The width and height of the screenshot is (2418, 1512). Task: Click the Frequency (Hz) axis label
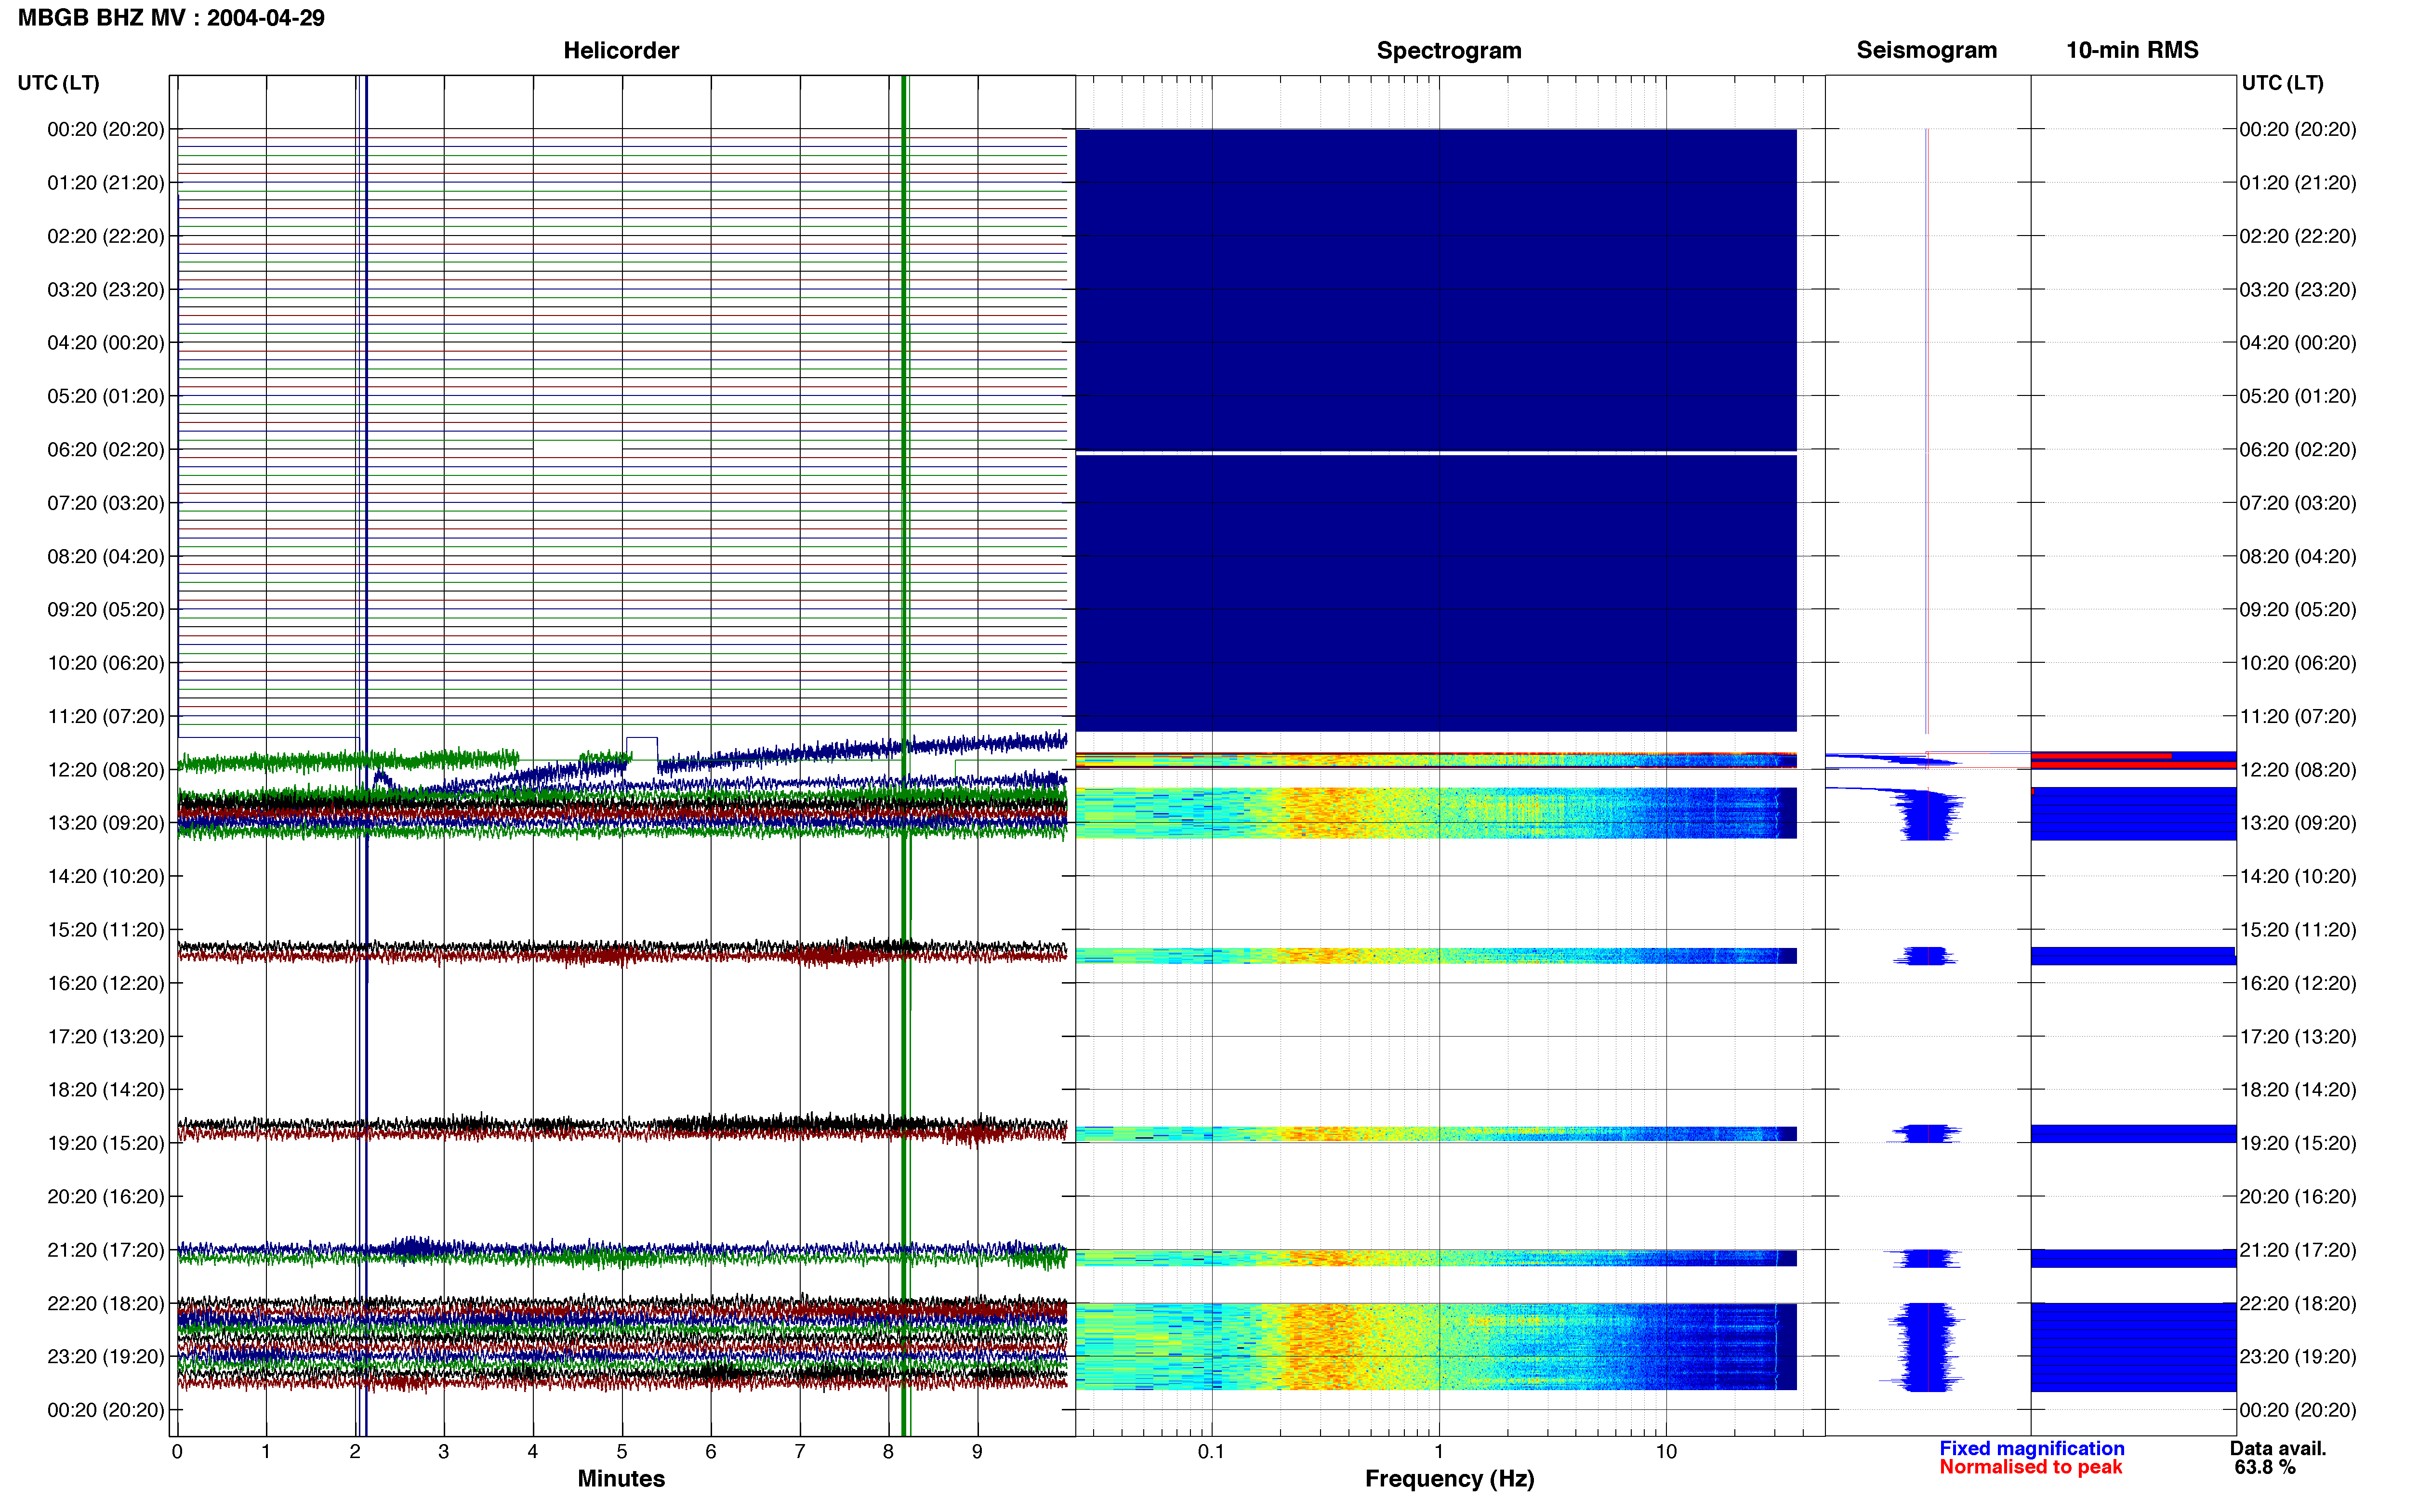(x=1449, y=1478)
